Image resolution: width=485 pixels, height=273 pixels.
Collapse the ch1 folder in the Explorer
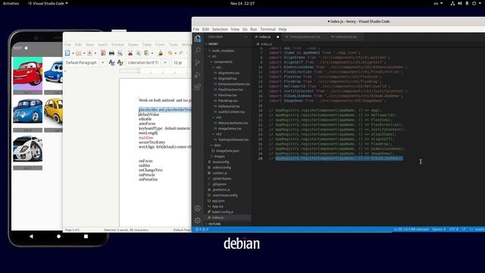coord(218,67)
